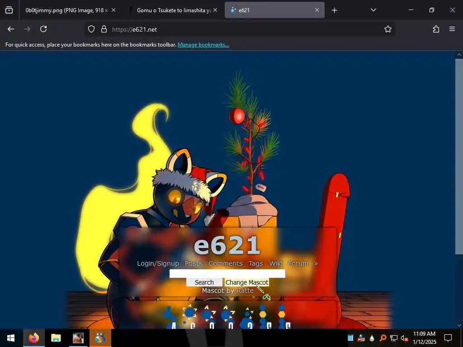Reload the current page
The image size is (463, 347).
click(x=43, y=29)
